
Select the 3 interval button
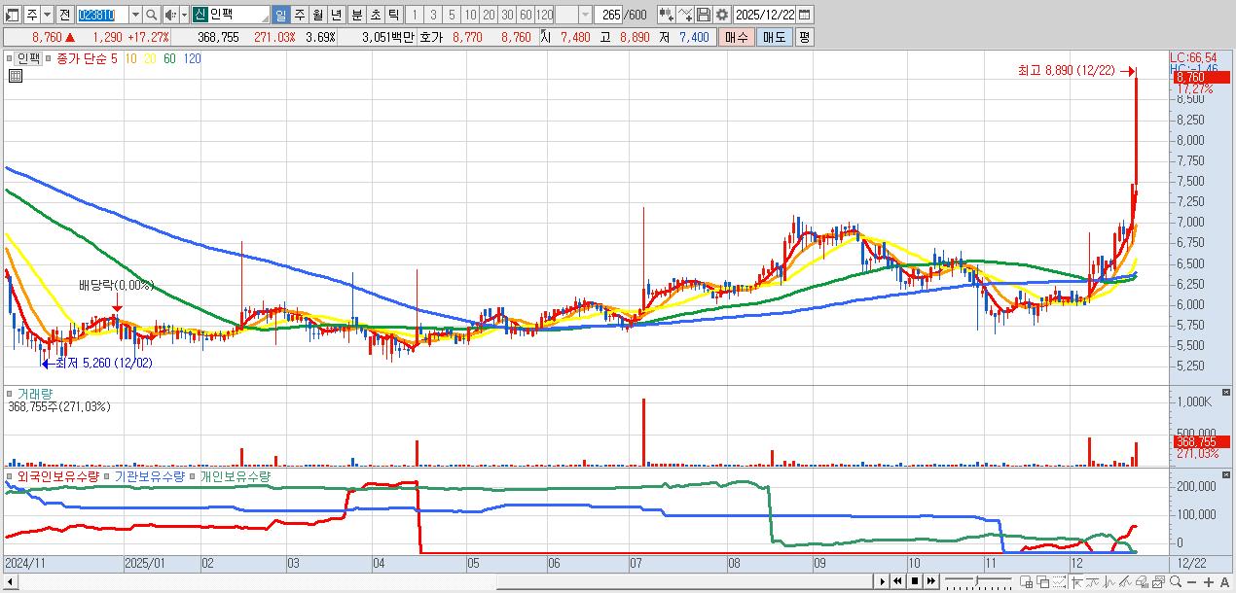(433, 15)
